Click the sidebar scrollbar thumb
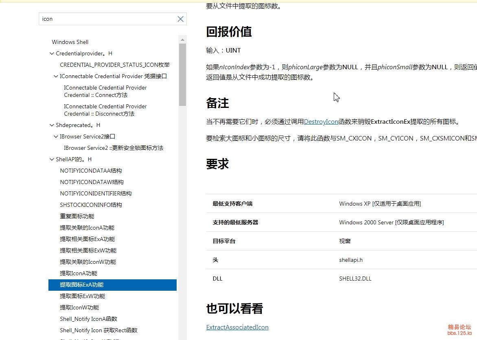Screen dimensions: 477x340 (182, 75)
